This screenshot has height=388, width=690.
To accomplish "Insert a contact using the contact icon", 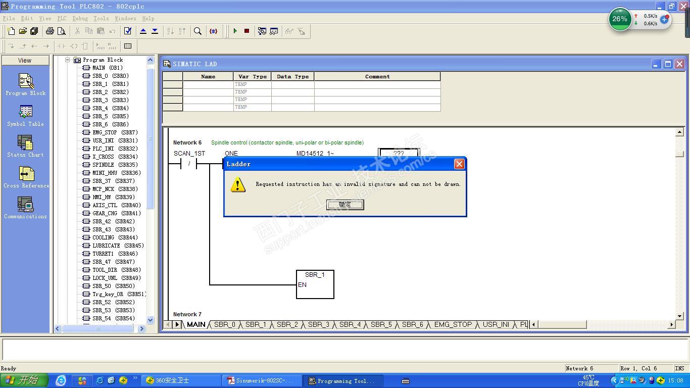I will [62, 46].
